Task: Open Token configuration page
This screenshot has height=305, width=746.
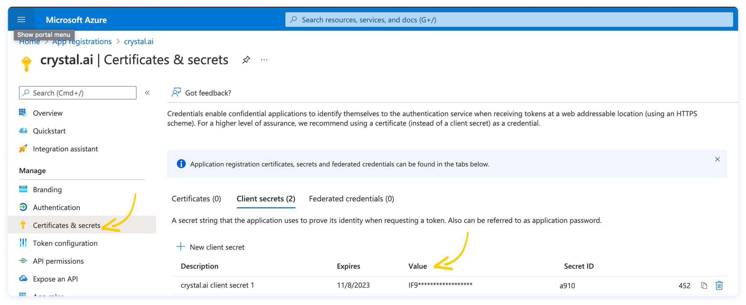Action: [65, 243]
